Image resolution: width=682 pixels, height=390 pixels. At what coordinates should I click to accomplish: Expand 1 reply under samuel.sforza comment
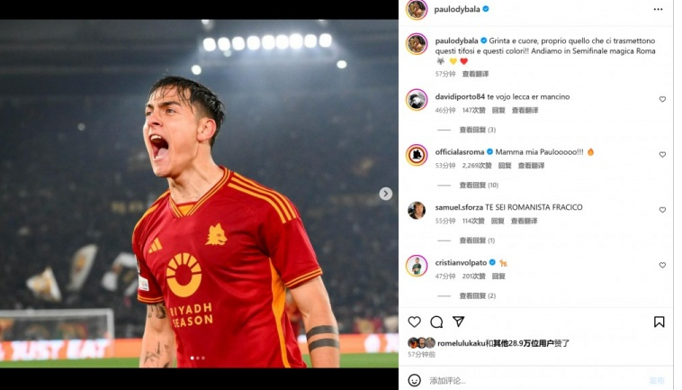tap(477, 240)
